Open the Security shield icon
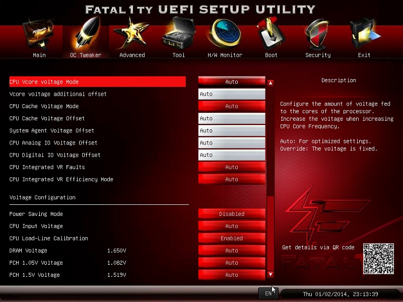The height and width of the screenshot is (302, 403). pos(317,33)
